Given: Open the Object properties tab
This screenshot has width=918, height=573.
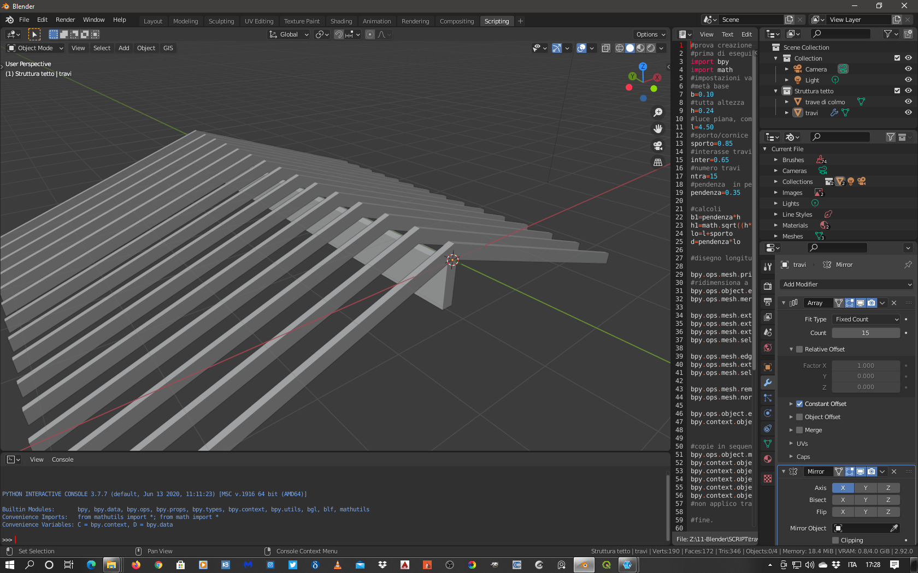Looking at the screenshot, I should pos(768,367).
